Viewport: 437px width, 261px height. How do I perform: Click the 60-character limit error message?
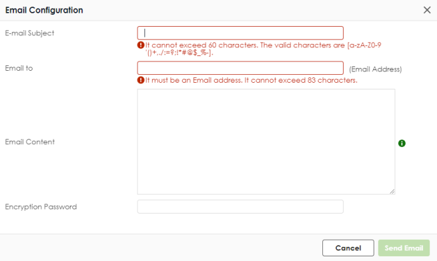point(263,49)
